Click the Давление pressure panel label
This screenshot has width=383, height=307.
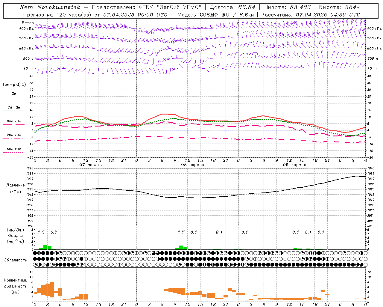(15, 185)
